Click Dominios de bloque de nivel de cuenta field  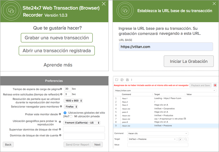point(84,136)
